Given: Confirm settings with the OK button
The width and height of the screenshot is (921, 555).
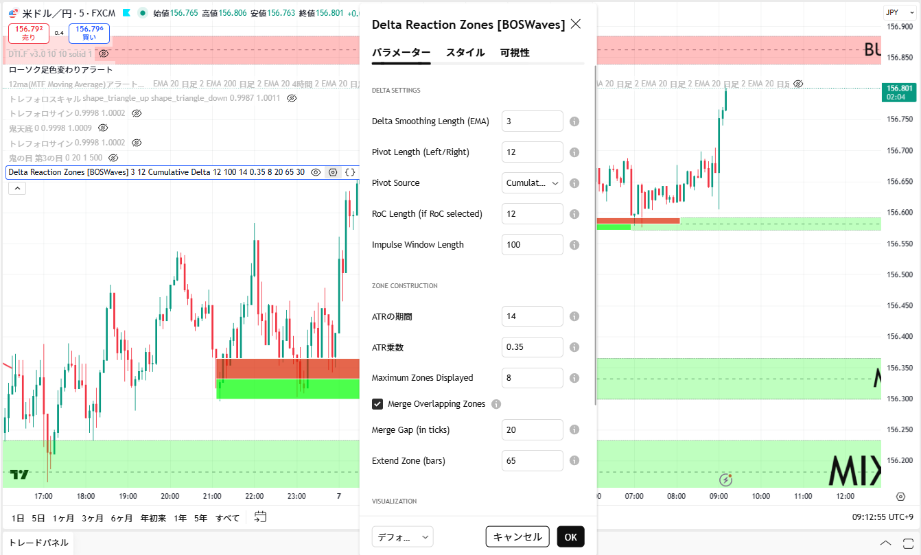Looking at the screenshot, I should point(570,536).
